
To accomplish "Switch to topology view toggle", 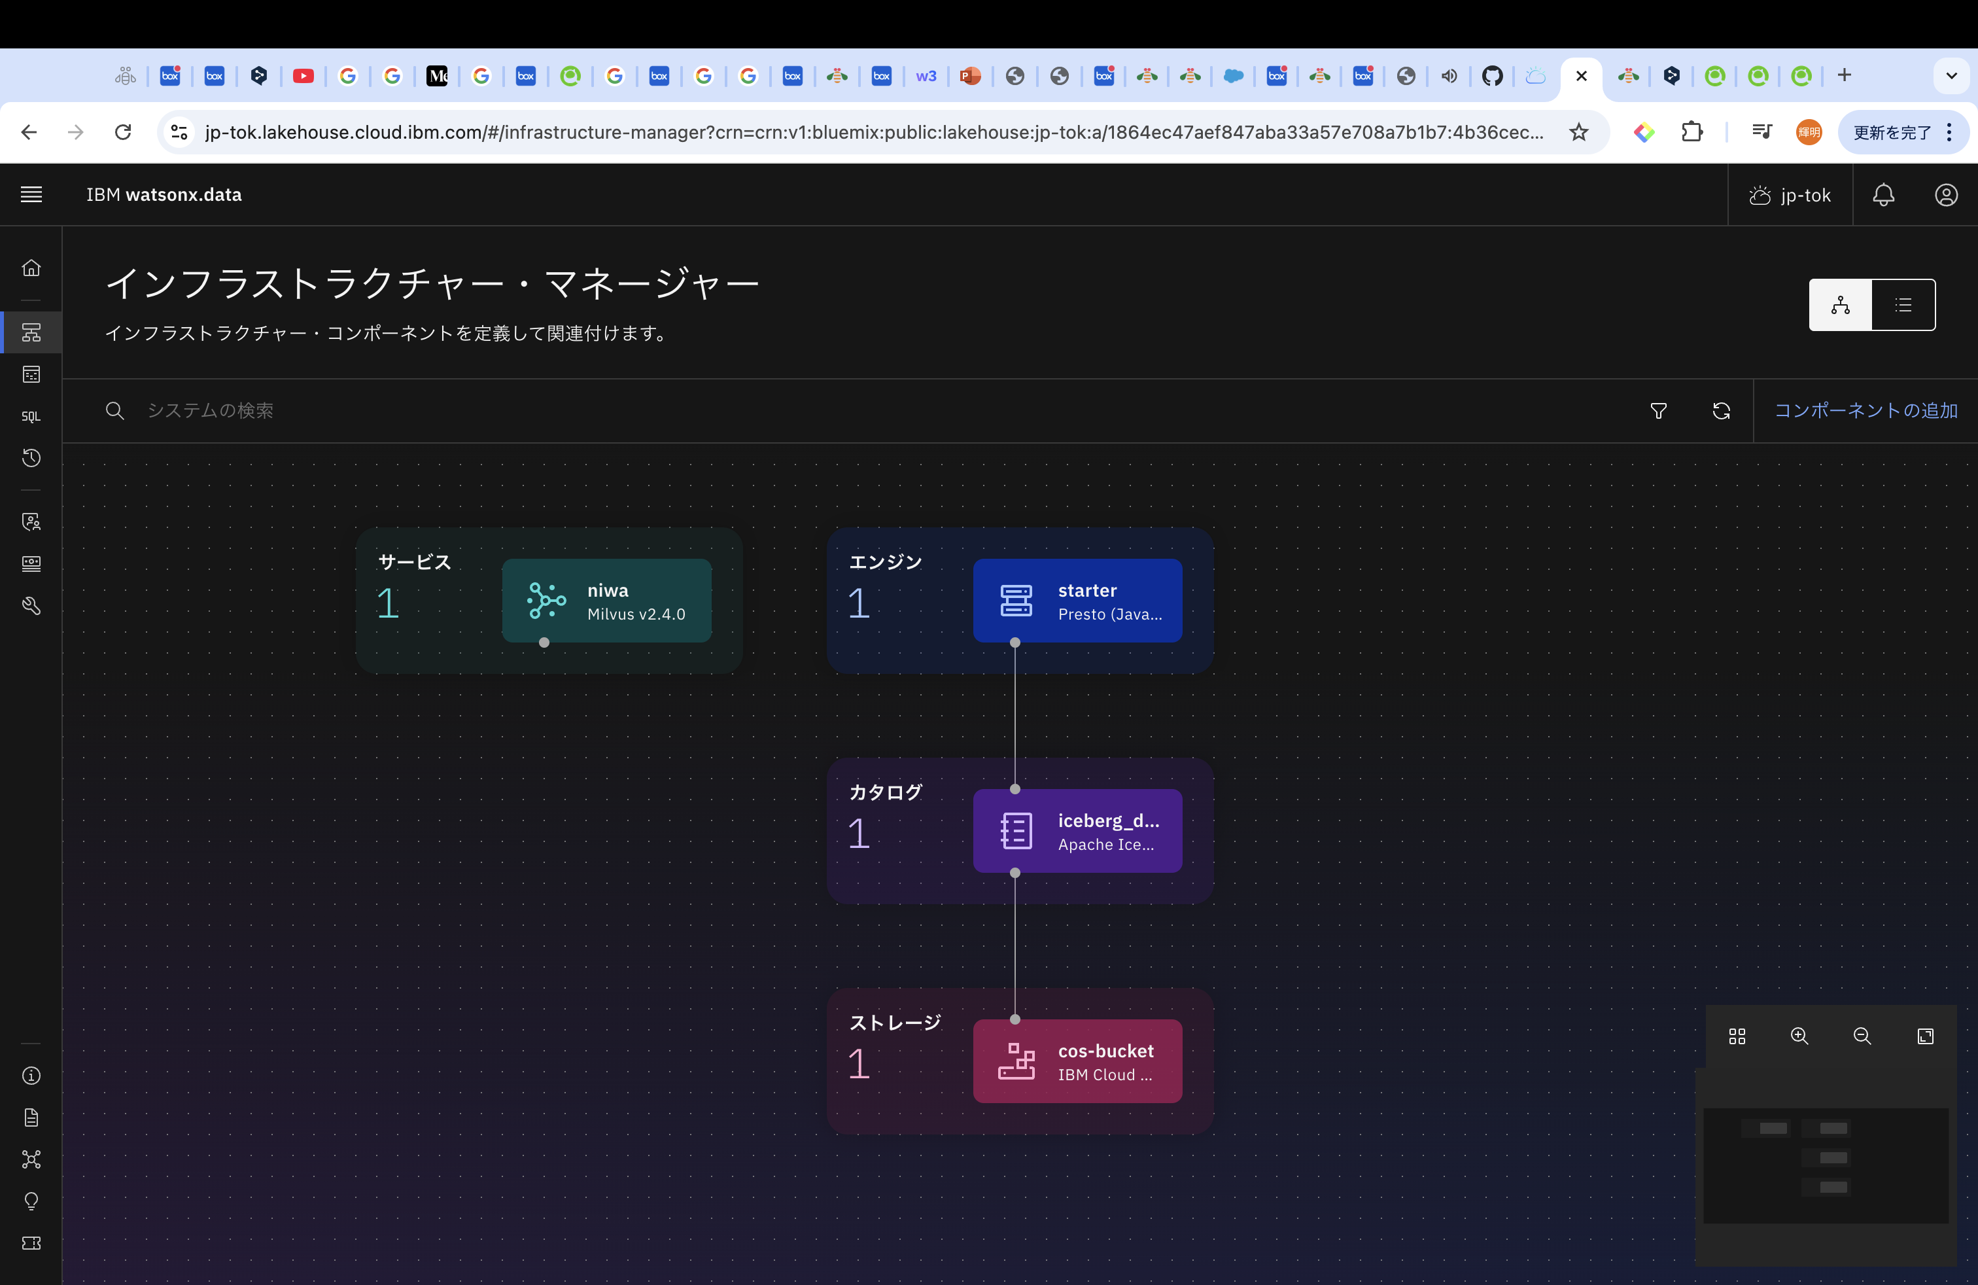I will (1840, 305).
